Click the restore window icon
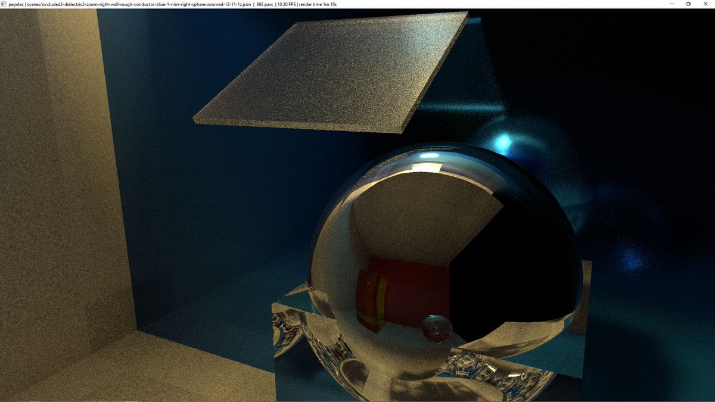The height and width of the screenshot is (402, 715). point(689,4)
